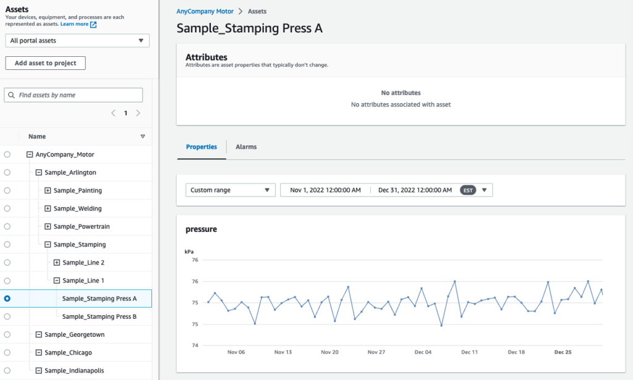Click the external link icon beside Learn more
Viewport: 633px width, 380px height.
93,23
